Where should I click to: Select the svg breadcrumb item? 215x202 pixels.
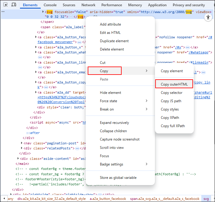point(206,199)
